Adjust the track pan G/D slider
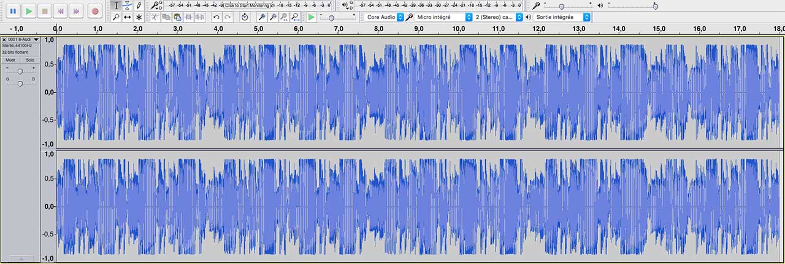 (20, 83)
